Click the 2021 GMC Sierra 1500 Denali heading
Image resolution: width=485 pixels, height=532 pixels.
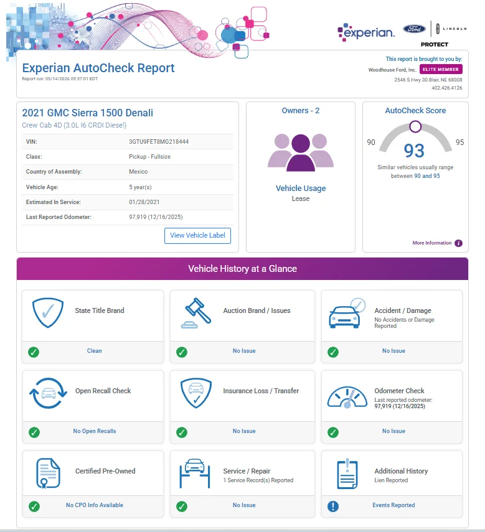click(88, 113)
